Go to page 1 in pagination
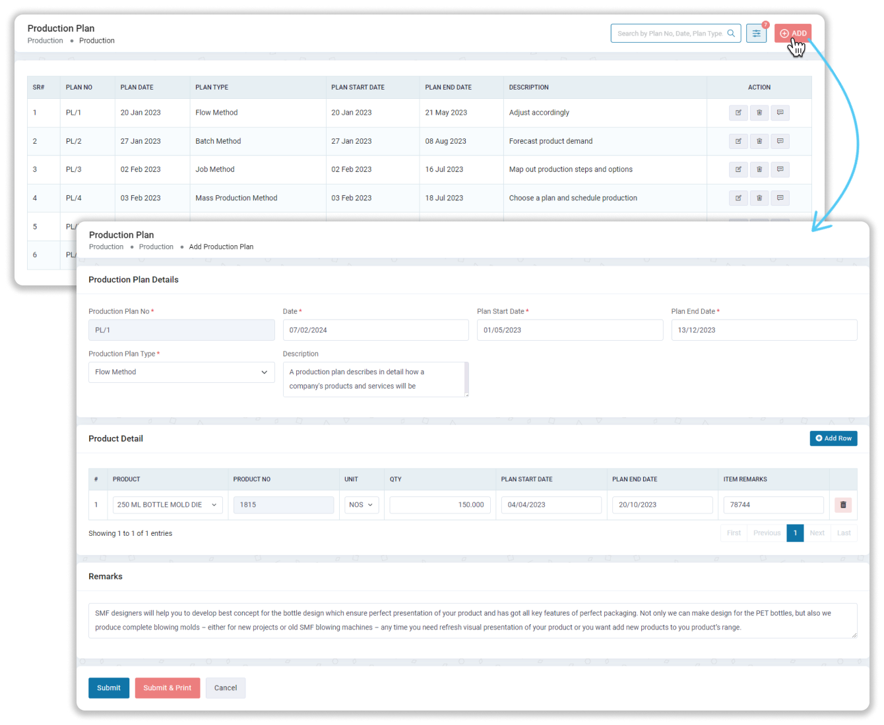 [795, 533]
